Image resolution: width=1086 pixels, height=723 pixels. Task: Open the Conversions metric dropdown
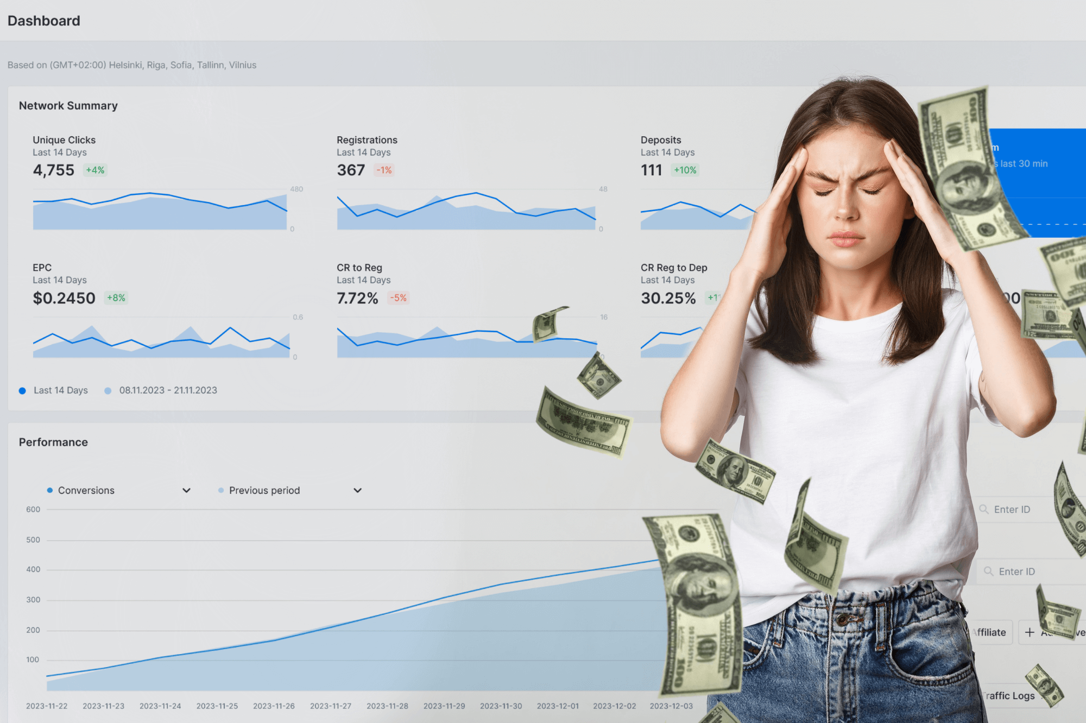119,490
